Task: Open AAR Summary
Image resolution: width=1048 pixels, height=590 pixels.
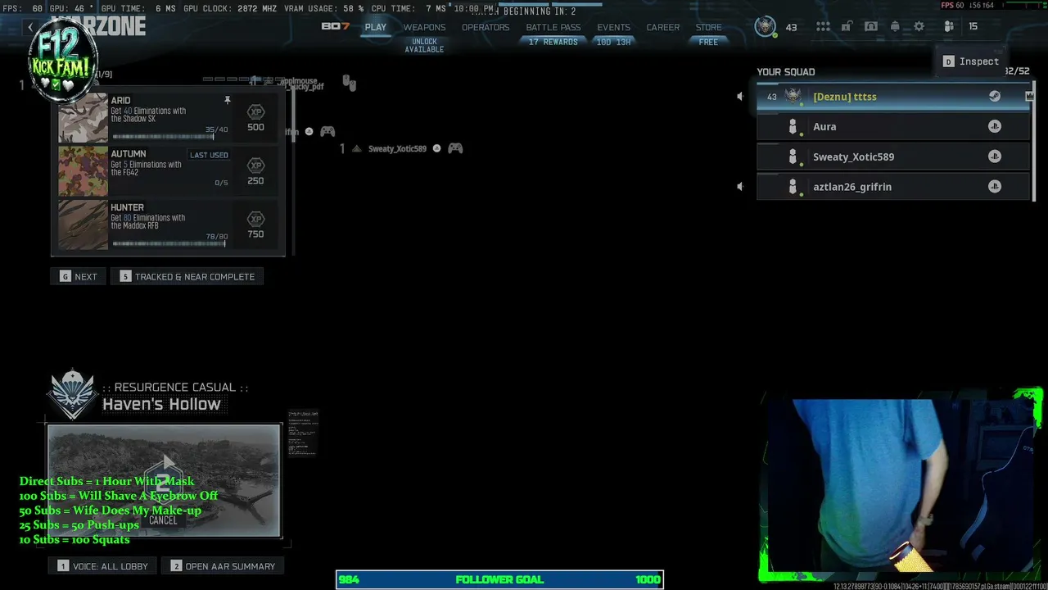Action: (x=223, y=566)
